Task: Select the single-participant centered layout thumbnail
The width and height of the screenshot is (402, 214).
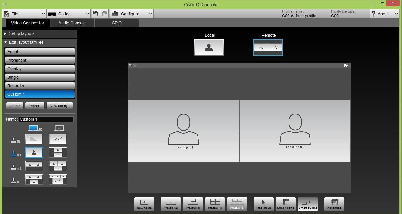Action: click(x=34, y=152)
